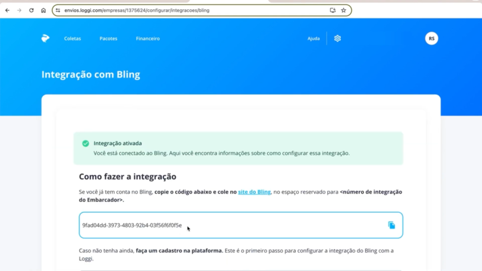View site information icon in address bar
Screen dimensions: 482x271
58,10
